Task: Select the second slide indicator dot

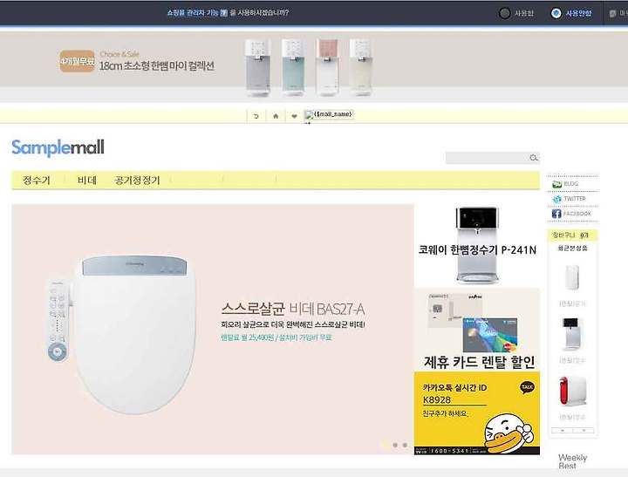Action: click(x=395, y=445)
